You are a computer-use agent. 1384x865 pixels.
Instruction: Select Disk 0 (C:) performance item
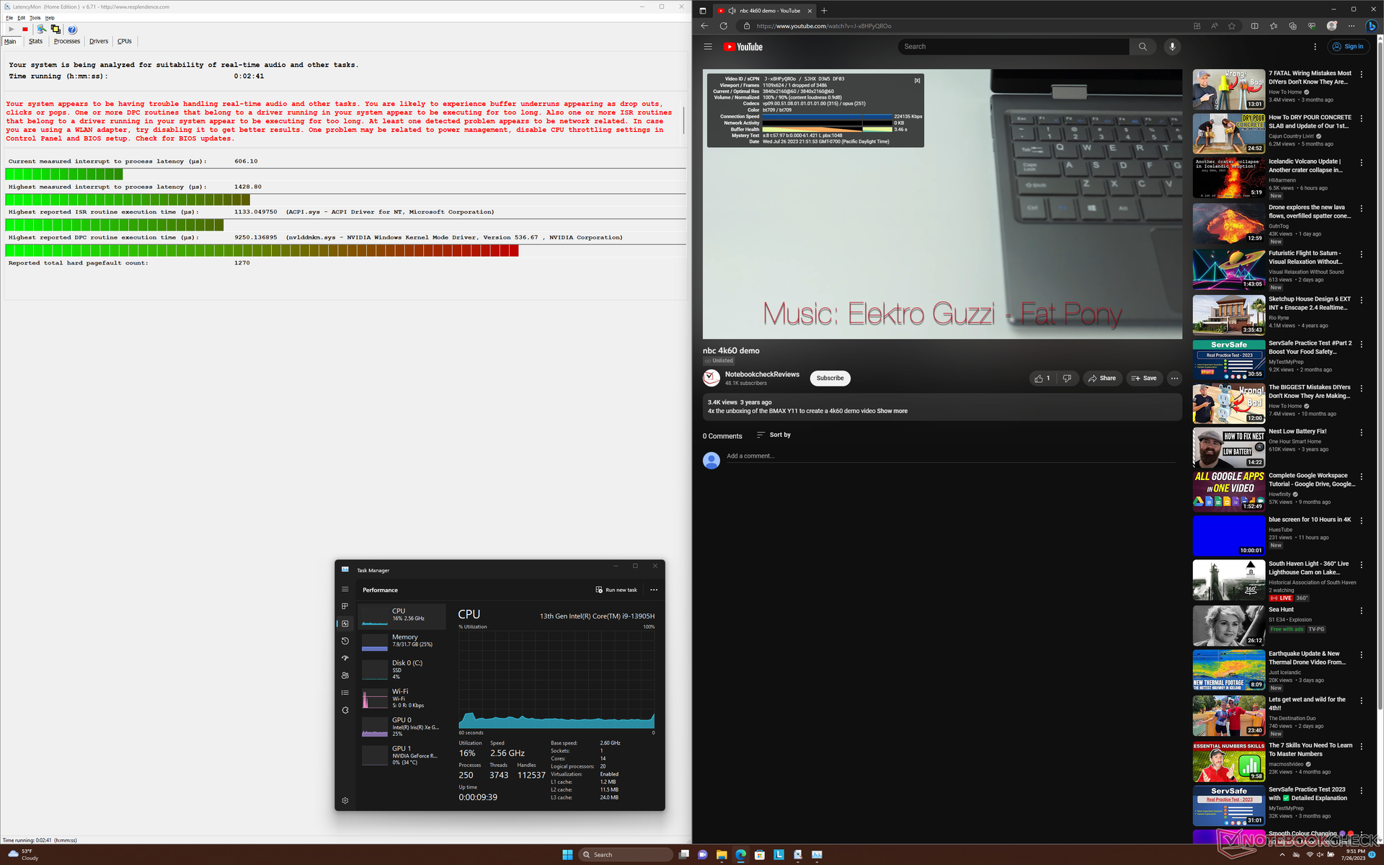click(x=402, y=669)
